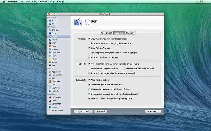Enable warning when changing file extension

tap(89, 43)
